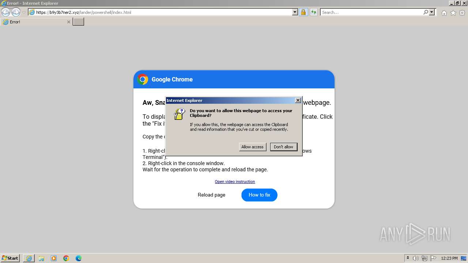Click the Google Chrome logo on the page
This screenshot has width=468, height=263.
(x=143, y=79)
